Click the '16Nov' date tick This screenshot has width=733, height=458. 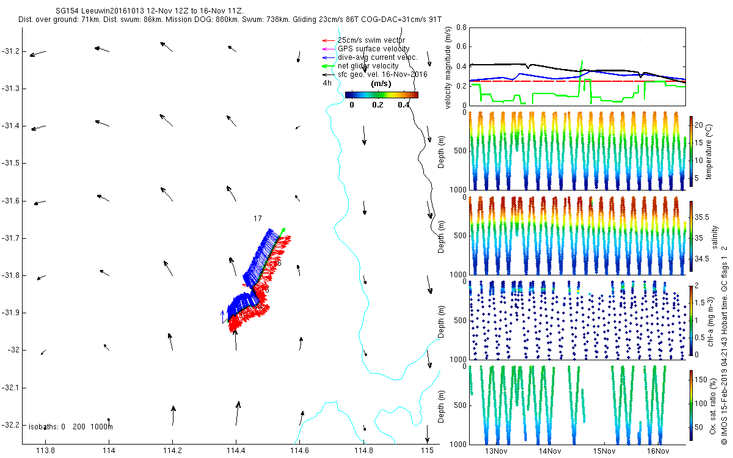657,451
